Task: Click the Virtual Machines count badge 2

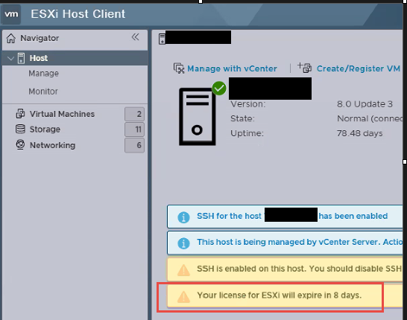Action: click(134, 114)
